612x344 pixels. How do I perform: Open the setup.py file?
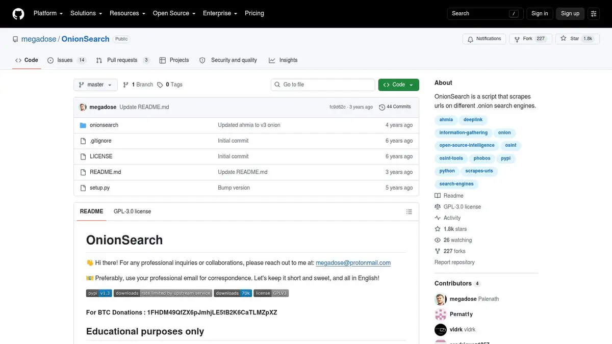tap(99, 188)
